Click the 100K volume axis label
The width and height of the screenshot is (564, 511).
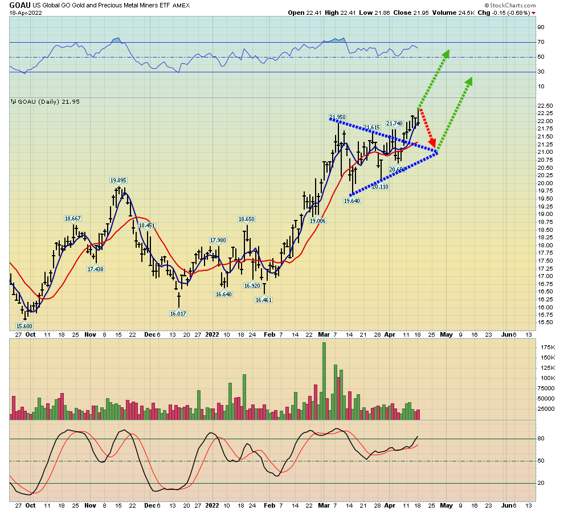click(x=548, y=378)
